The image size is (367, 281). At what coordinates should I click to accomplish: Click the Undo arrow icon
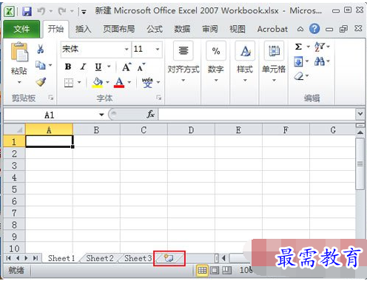coord(41,11)
